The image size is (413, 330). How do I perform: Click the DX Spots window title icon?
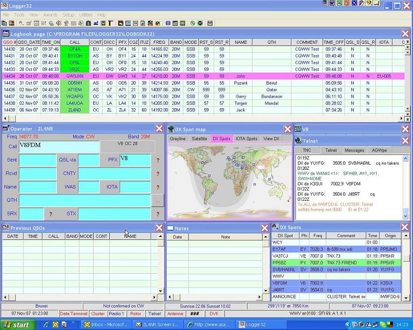click(275, 227)
